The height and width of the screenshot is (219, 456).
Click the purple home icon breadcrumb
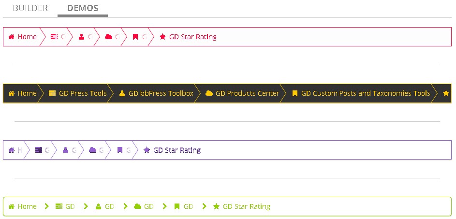pyautogui.click(x=15, y=150)
